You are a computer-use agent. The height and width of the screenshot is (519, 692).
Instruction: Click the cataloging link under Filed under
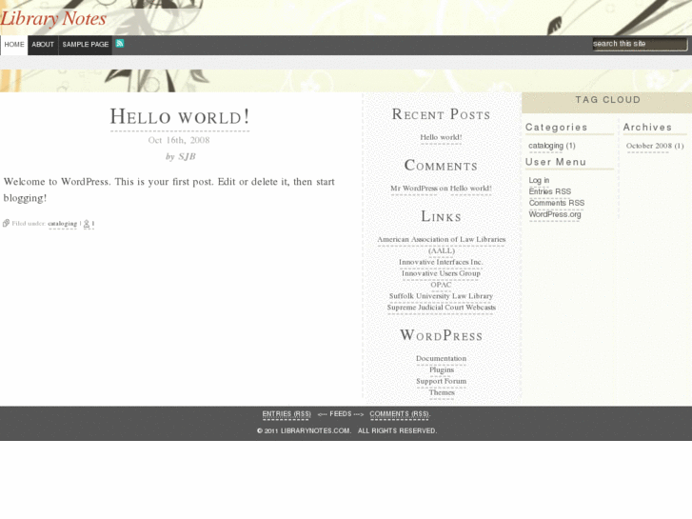tap(62, 224)
